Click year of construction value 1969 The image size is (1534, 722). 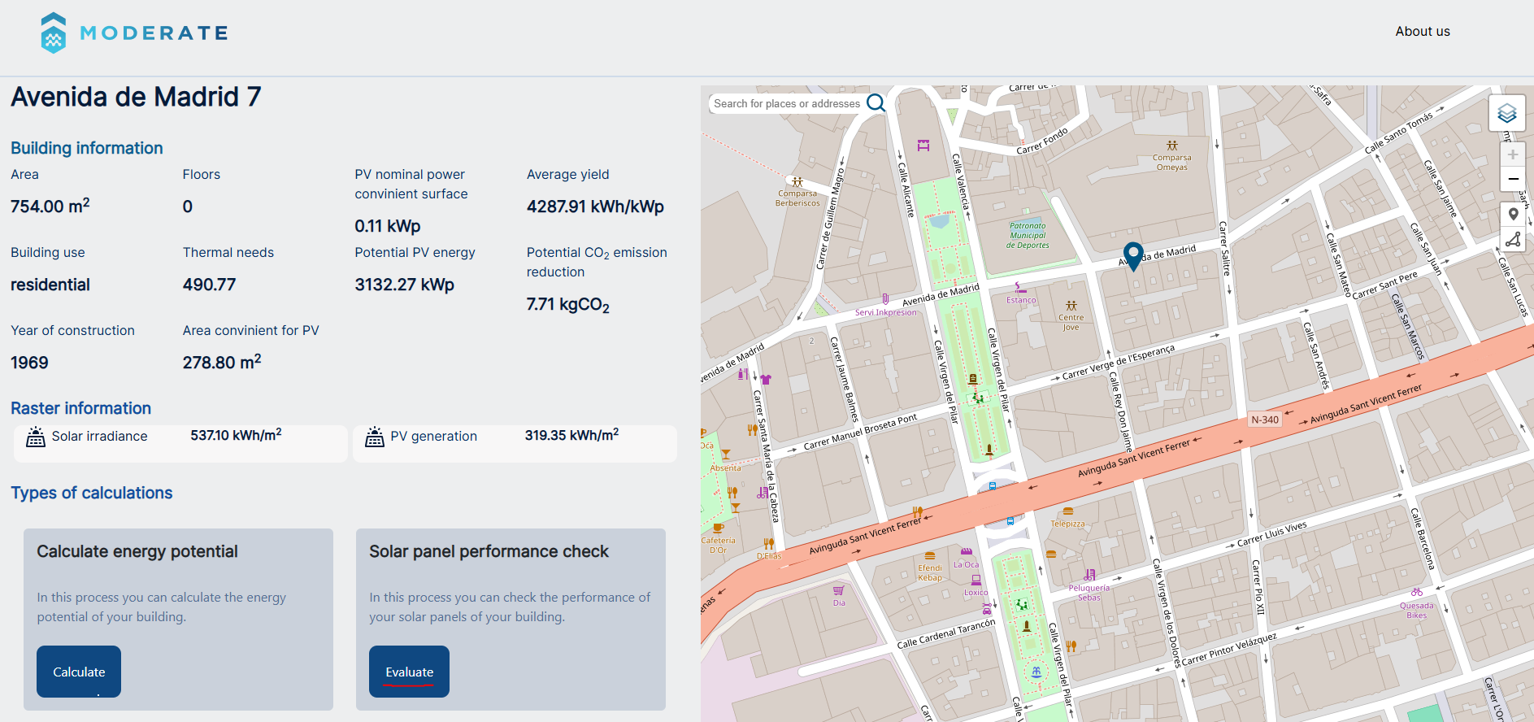tap(29, 363)
